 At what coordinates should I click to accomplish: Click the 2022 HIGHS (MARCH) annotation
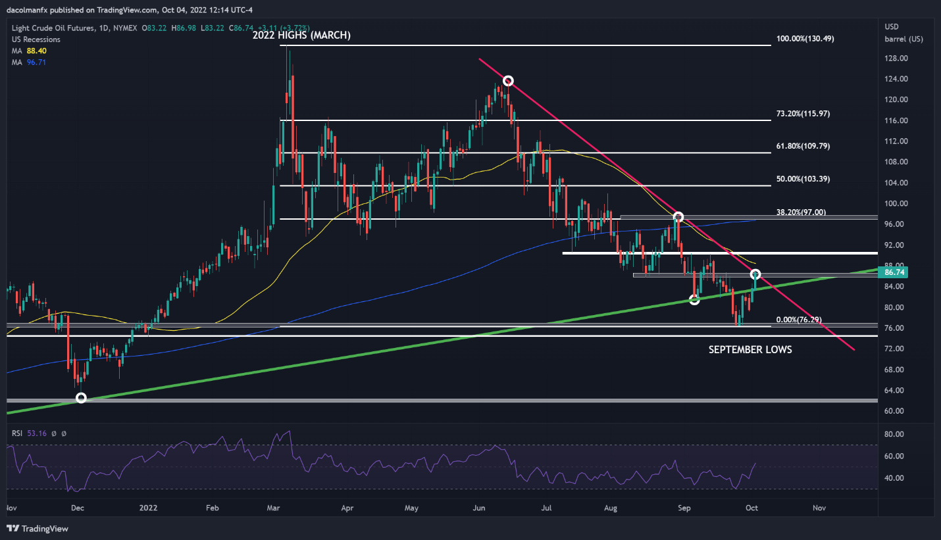click(301, 36)
